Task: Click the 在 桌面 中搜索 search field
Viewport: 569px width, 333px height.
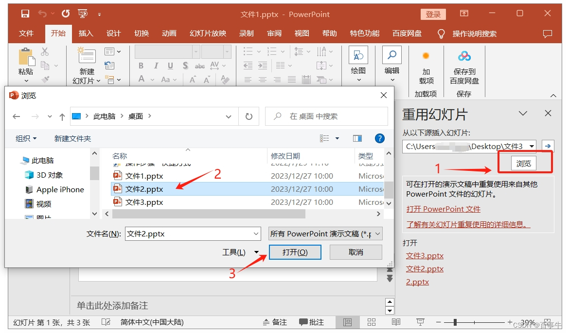Action: [x=326, y=117]
